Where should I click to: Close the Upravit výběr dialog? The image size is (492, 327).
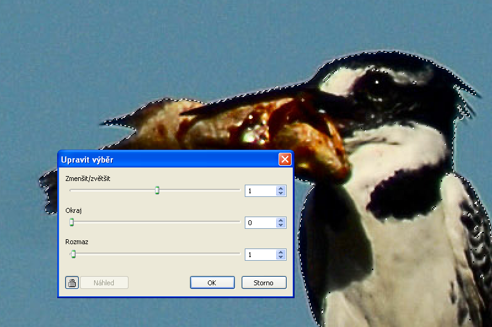click(x=285, y=160)
